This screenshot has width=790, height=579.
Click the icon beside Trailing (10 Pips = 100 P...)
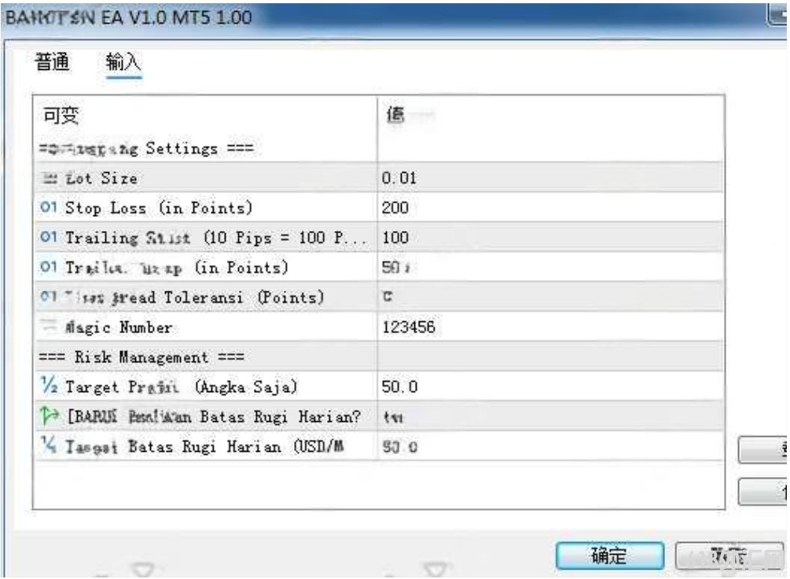point(49,237)
